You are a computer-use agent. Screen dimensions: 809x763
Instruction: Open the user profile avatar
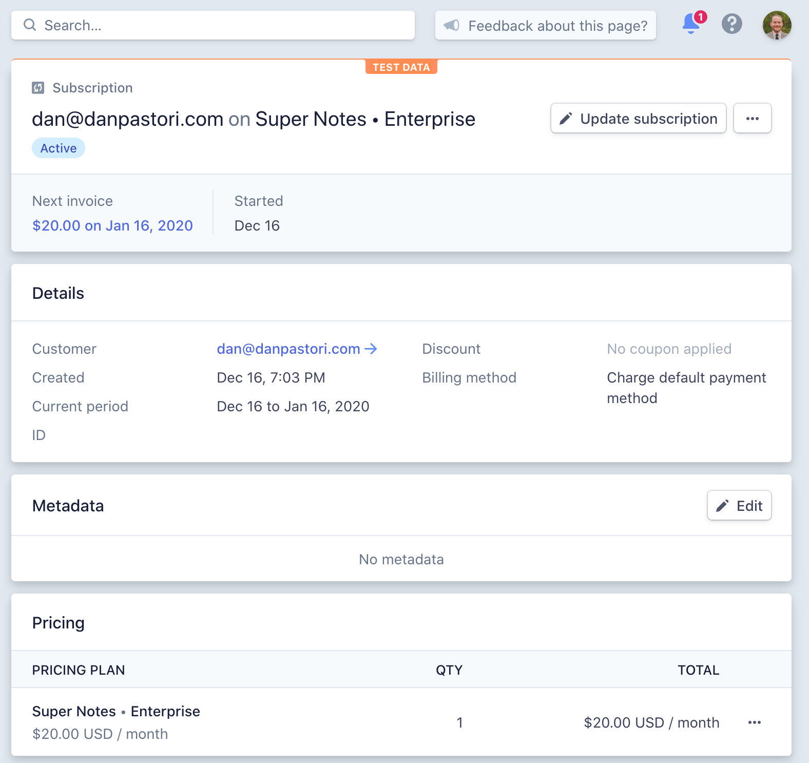click(x=777, y=25)
